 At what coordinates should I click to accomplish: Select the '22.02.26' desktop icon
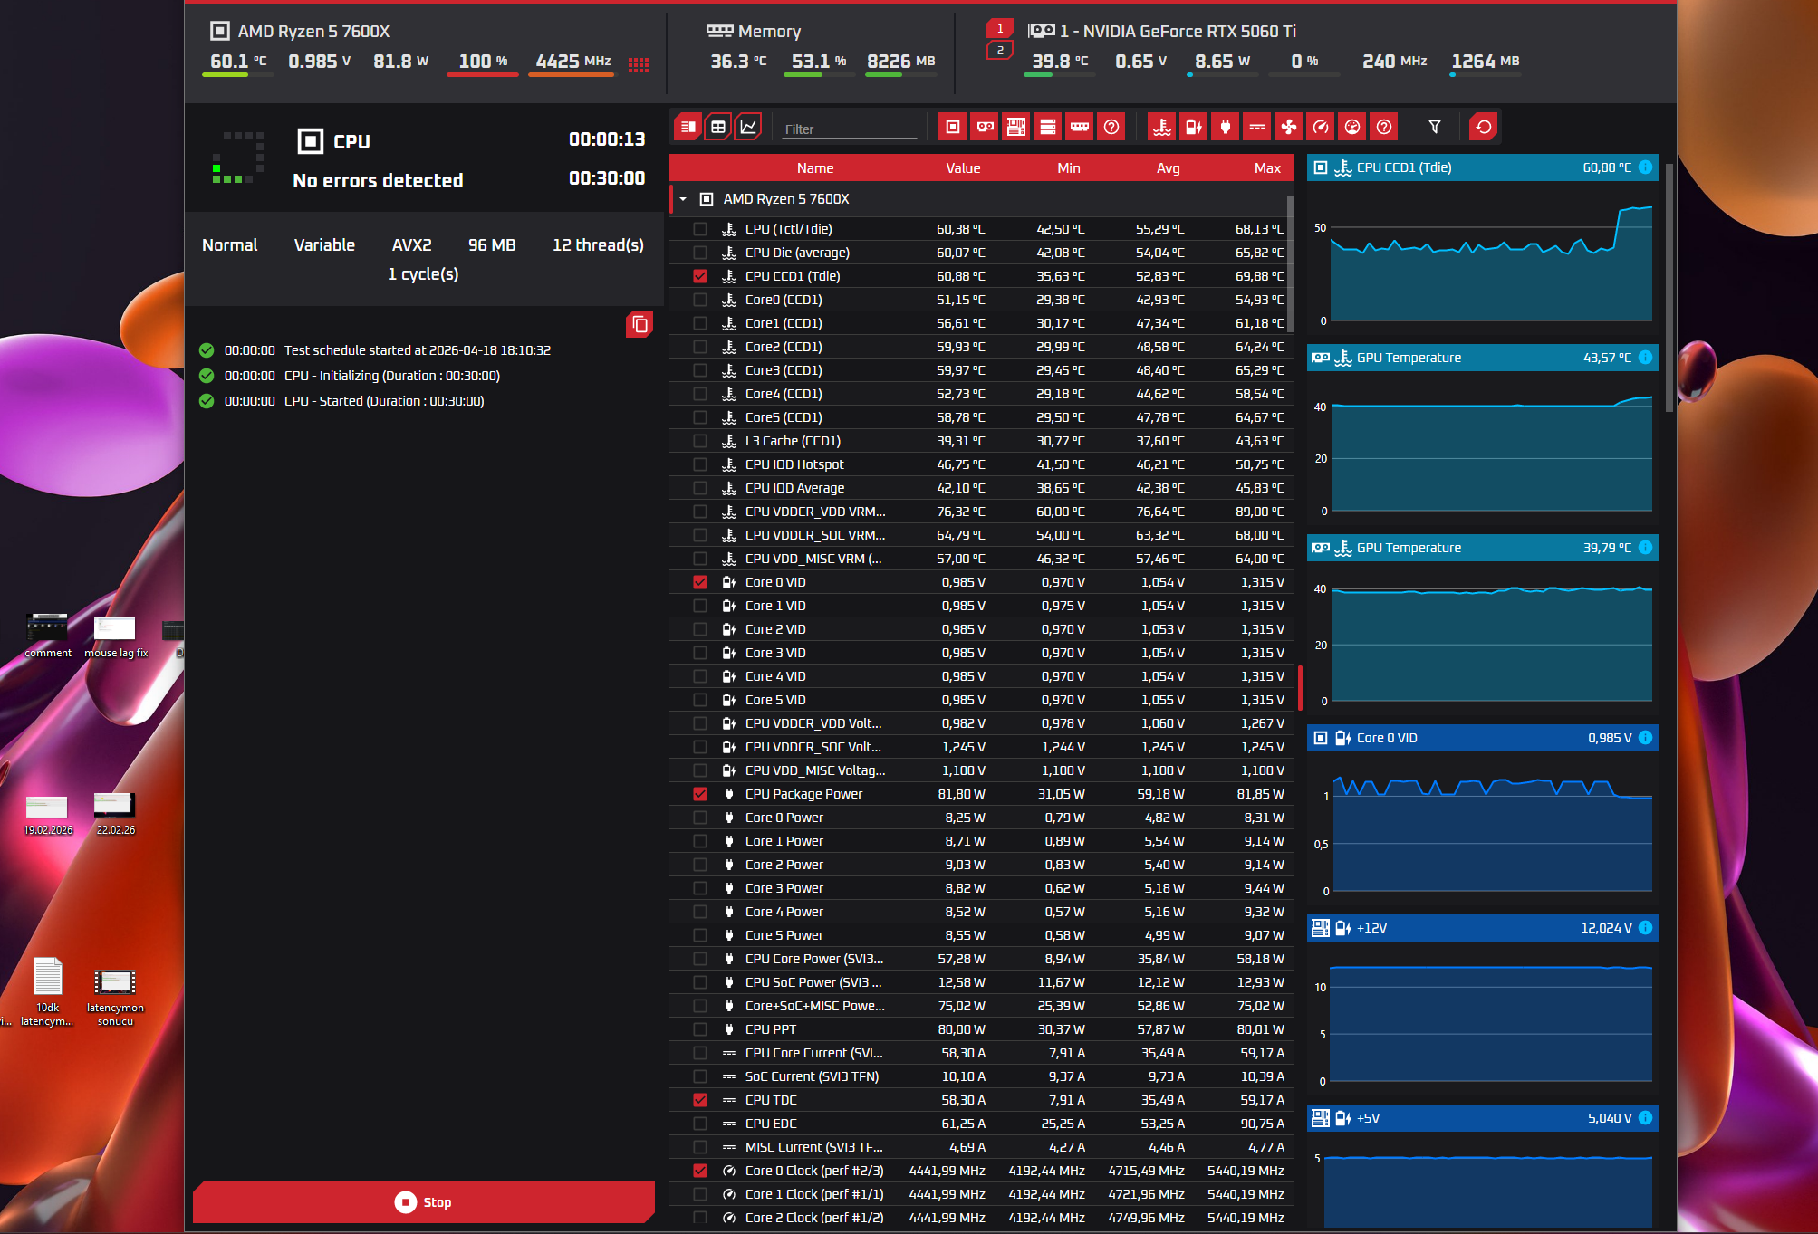[115, 814]
